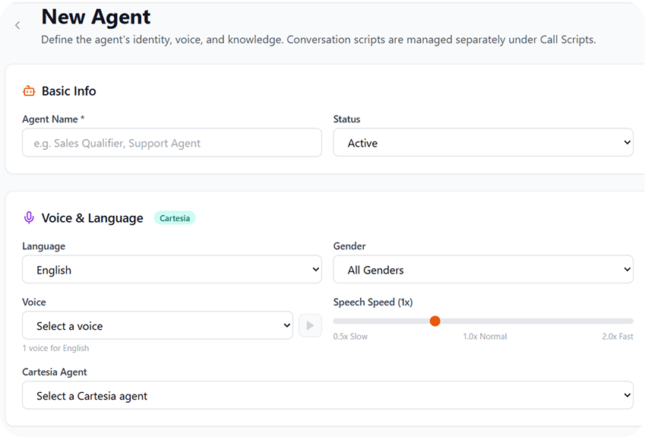Open the Select a Cartesia agent dropdown
The width and height of the screenshot is (645, 437).
(x=327, y=395)
